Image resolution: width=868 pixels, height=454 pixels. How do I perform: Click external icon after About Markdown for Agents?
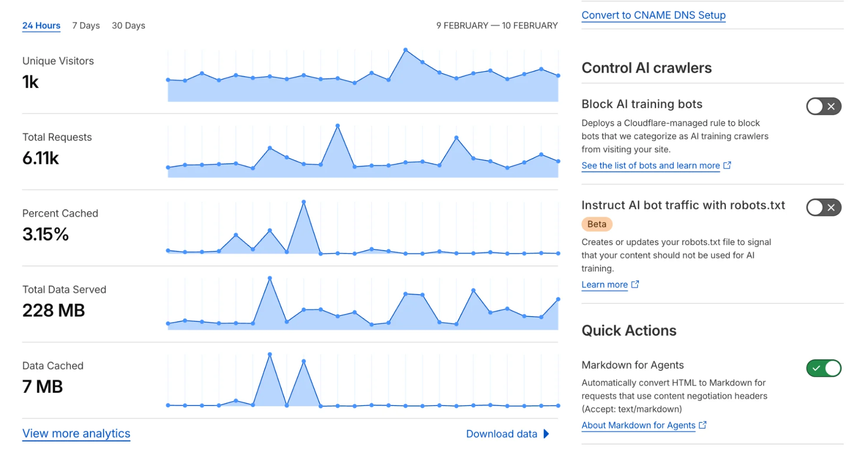[703, 425]
